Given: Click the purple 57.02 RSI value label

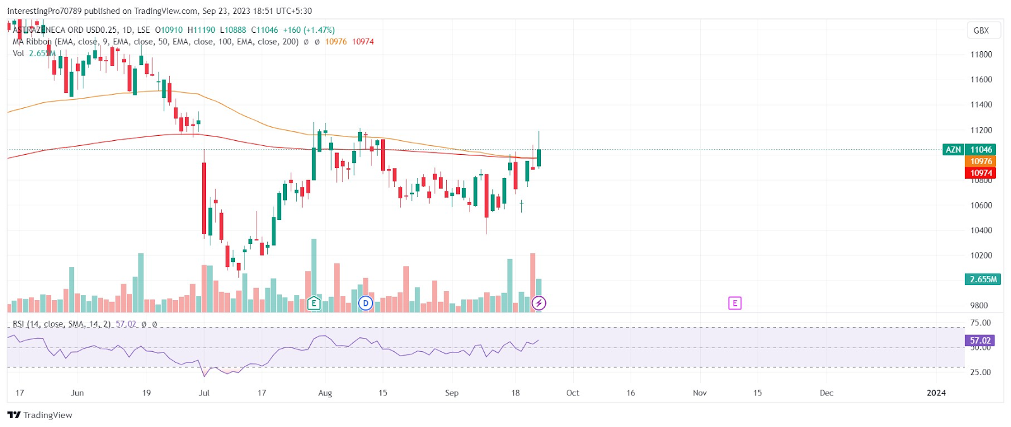Looking at the screenshot, I should [x=980, y=340].
